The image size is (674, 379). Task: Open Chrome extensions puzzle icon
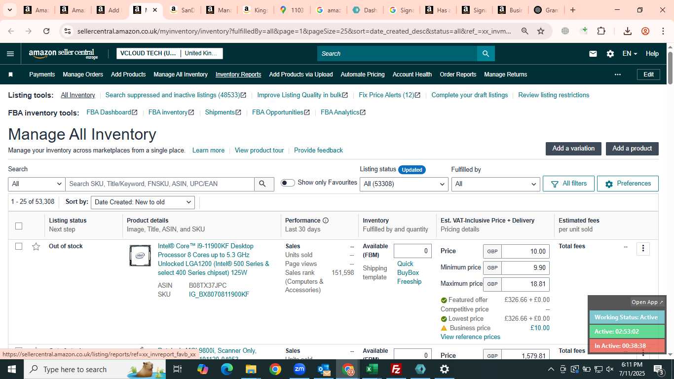601,31
